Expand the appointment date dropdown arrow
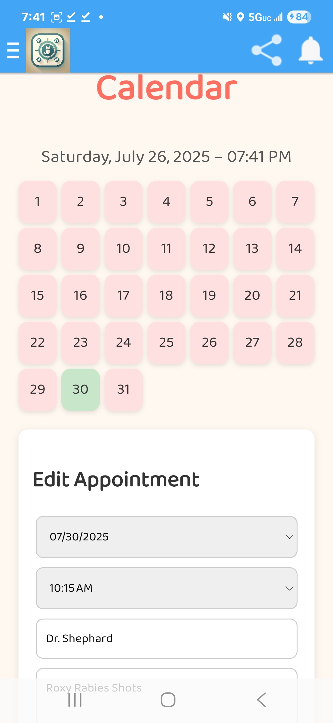333x723 pixels. click(x=289, y=537)
